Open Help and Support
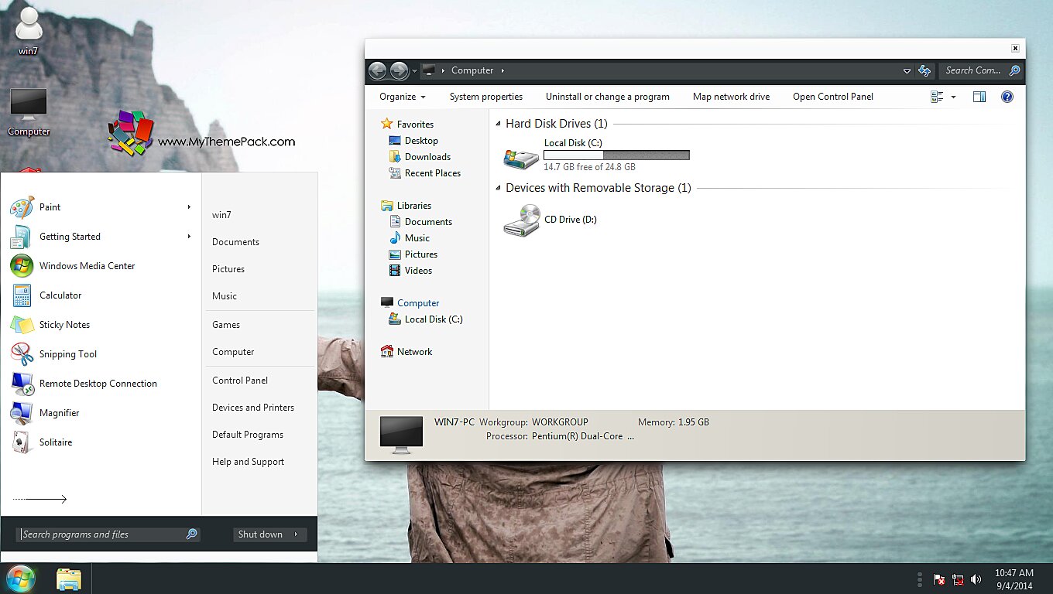1053x594 pixels. 248,462
